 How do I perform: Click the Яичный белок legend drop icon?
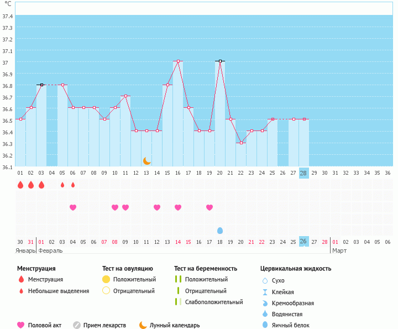click(265, 325)
